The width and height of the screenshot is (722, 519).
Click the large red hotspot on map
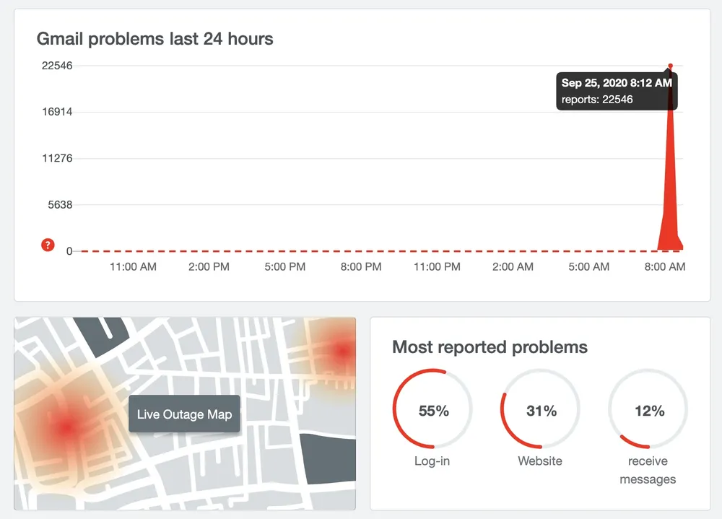pos(67,427)
